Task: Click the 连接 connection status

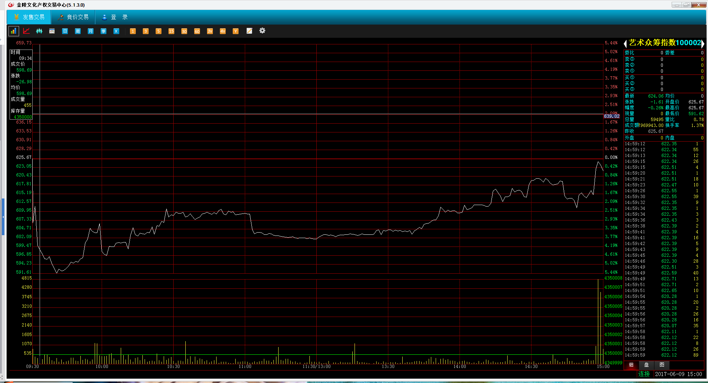Action: (x=644, y=374)
